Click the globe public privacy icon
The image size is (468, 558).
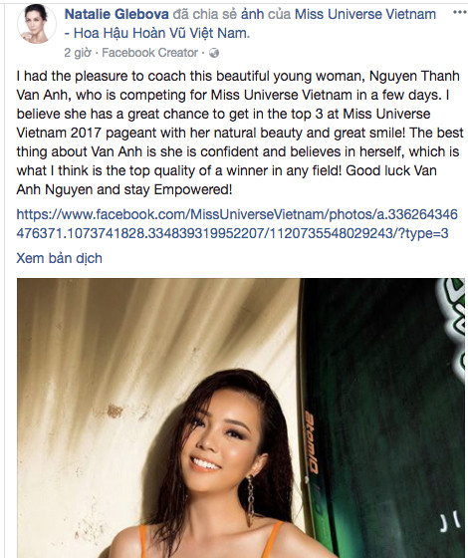(214, 53)
